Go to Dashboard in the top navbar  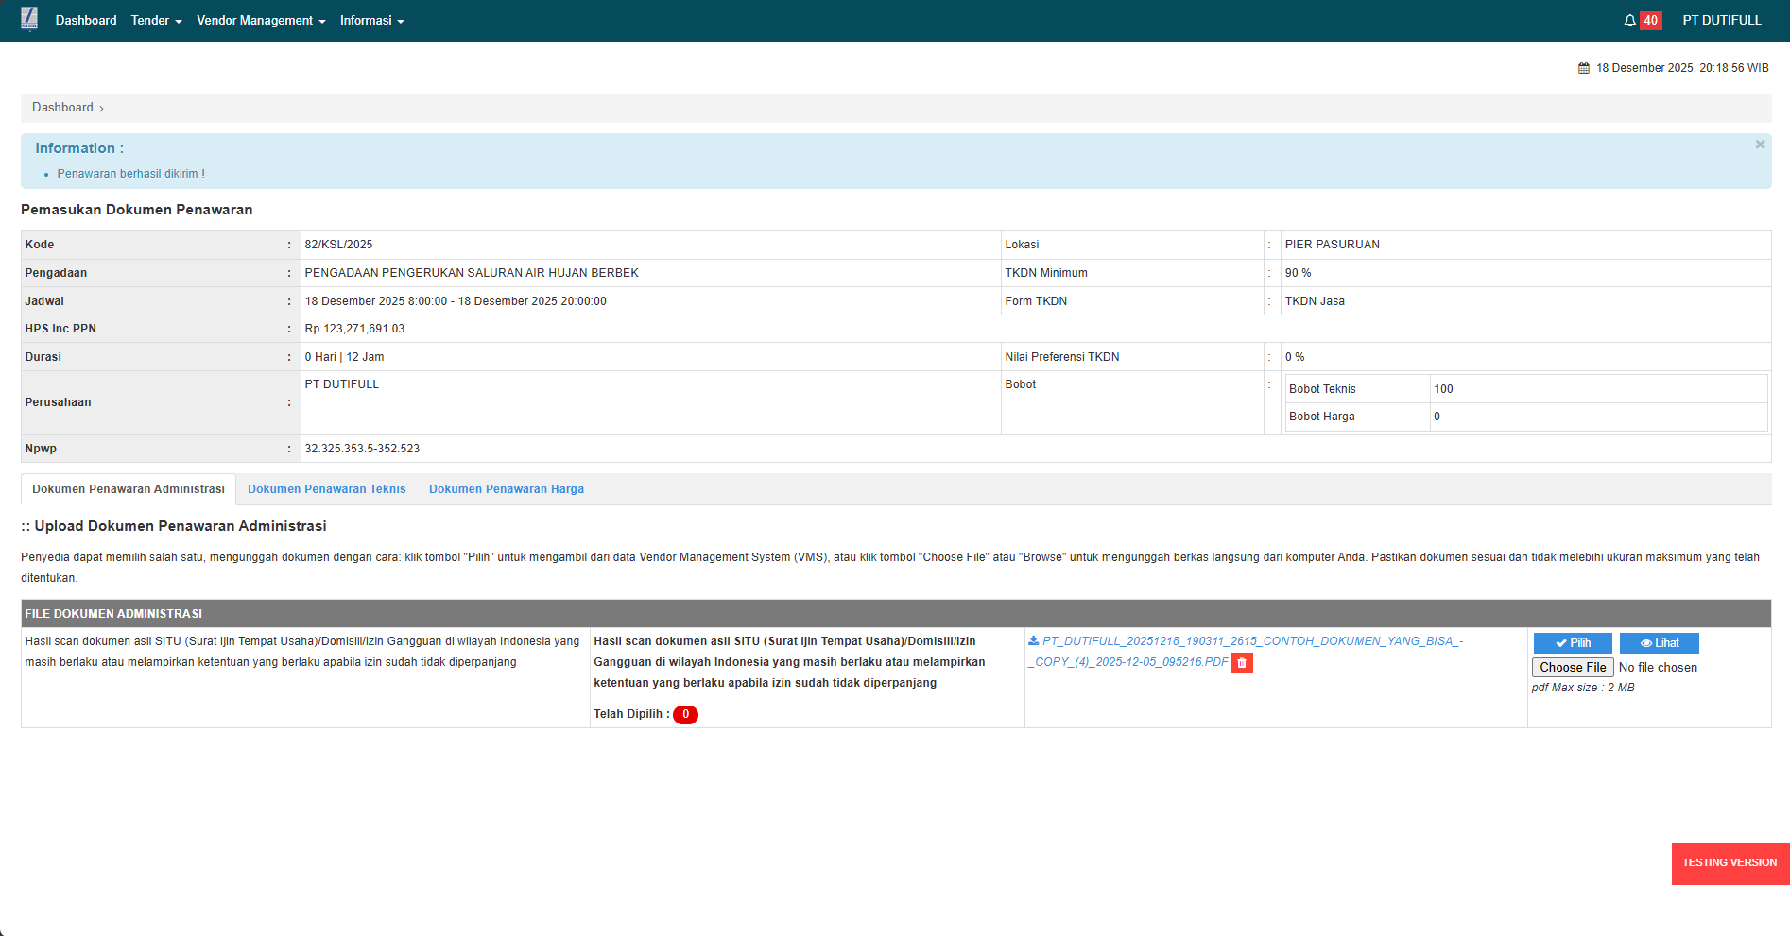click(x=86, y=21)
